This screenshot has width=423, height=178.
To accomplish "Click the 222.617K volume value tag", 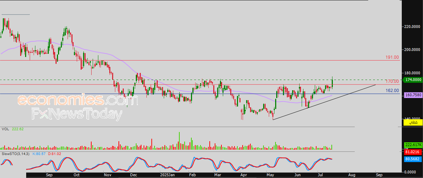I will point(413,145).
